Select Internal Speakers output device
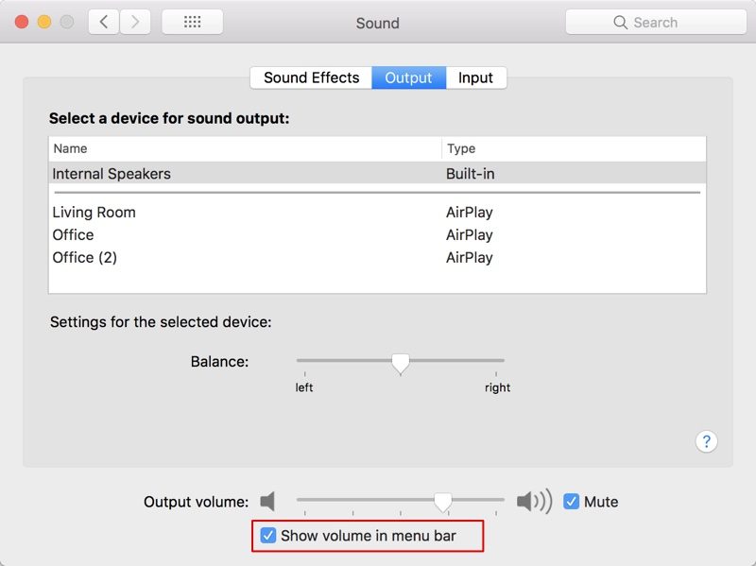The width and height of the screenshot is (756, 566). coord(112,174)
